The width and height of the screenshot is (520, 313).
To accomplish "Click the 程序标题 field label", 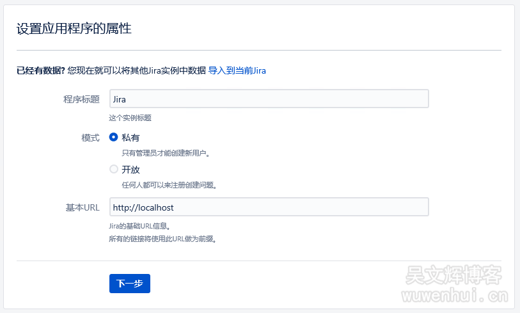I will pos(81,99).
